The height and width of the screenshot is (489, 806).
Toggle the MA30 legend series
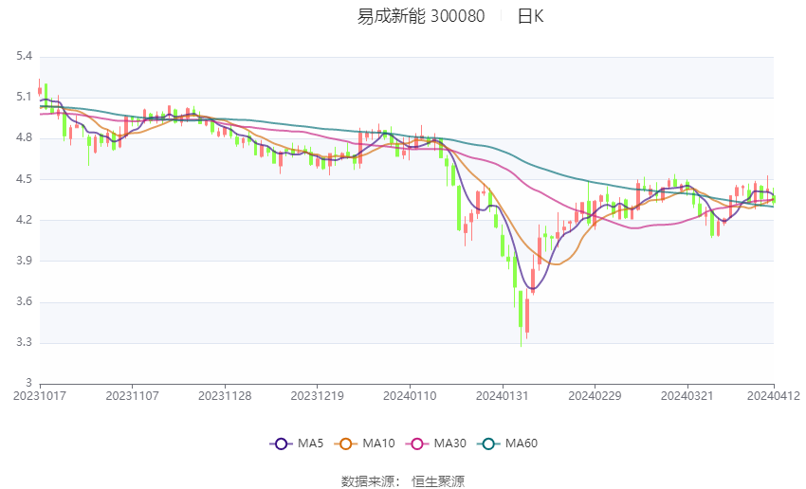[436, 444]
